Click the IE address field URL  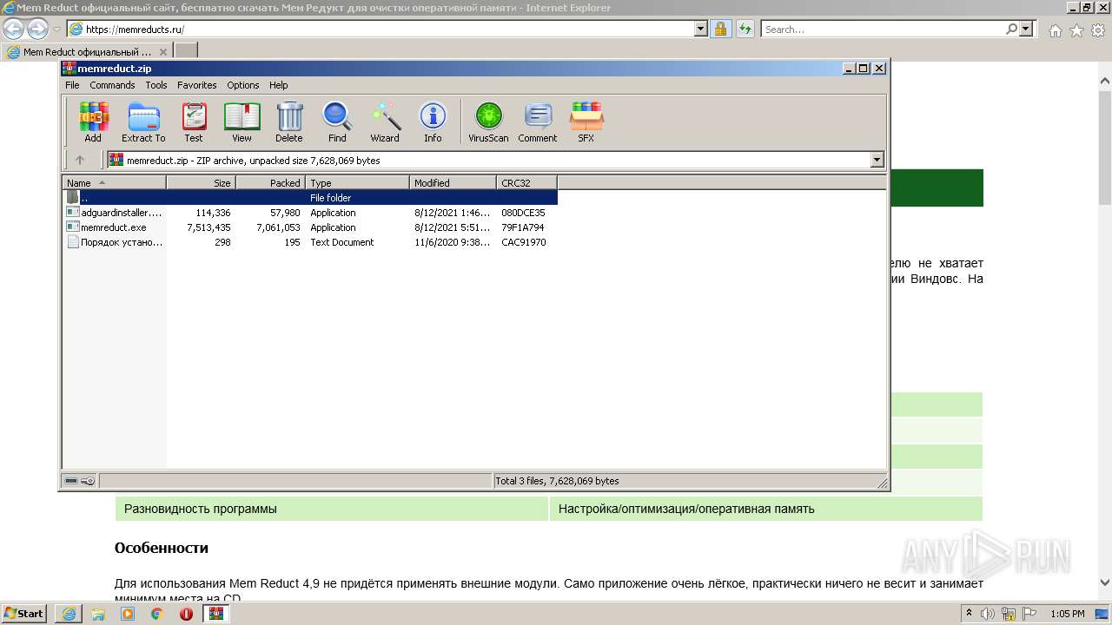click(135, 30)
